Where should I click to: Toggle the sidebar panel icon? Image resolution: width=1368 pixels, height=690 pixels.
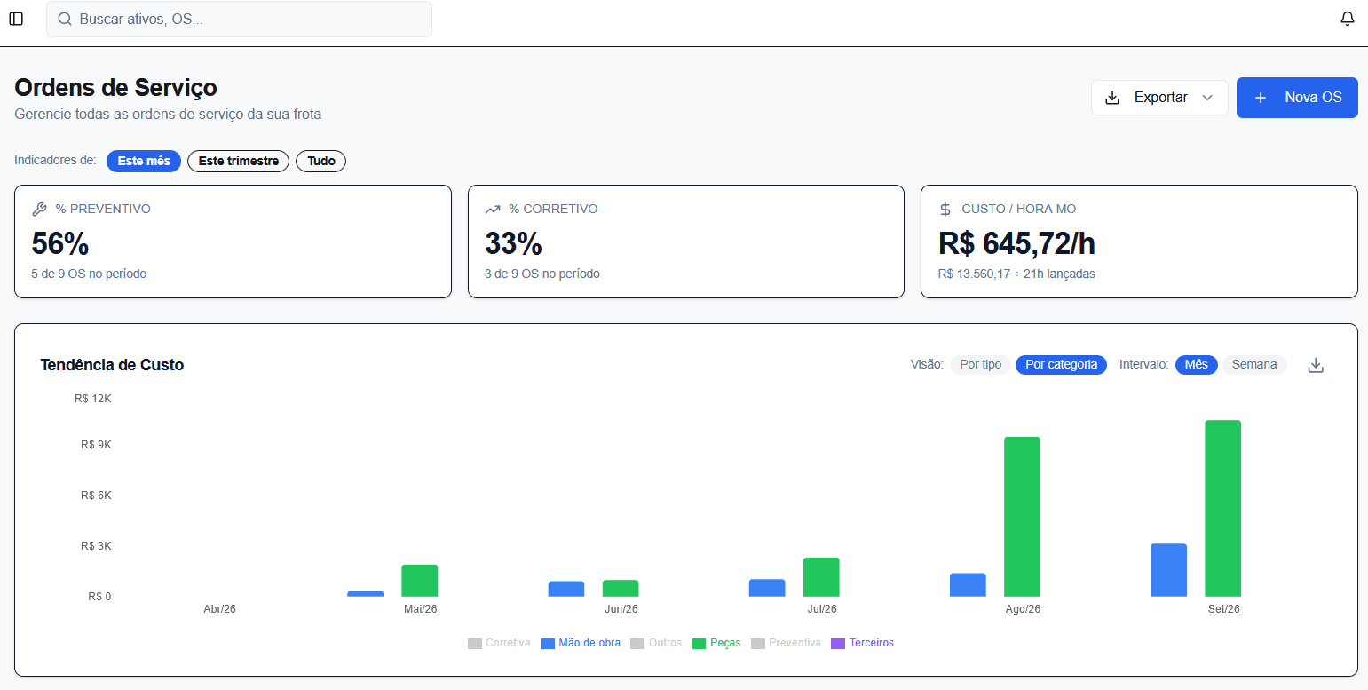tap(16, 19)
